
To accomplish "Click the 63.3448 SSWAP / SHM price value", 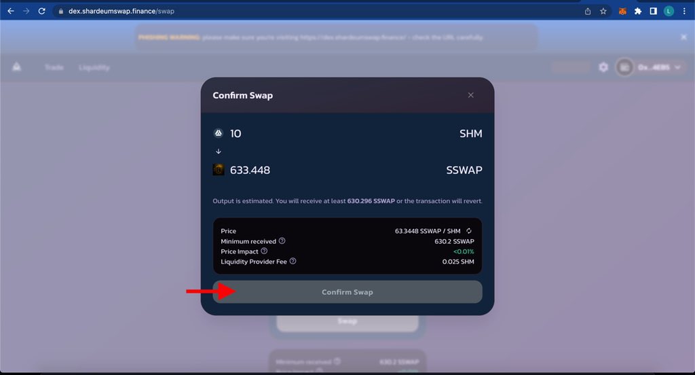I will (x=428, y=231).
